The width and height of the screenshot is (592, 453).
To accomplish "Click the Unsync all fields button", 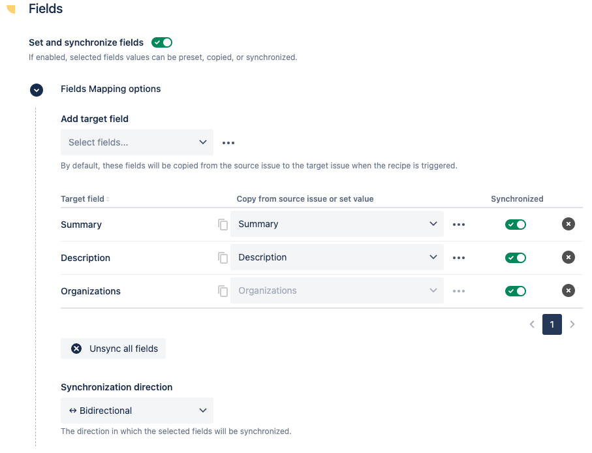I will point(114,349).
